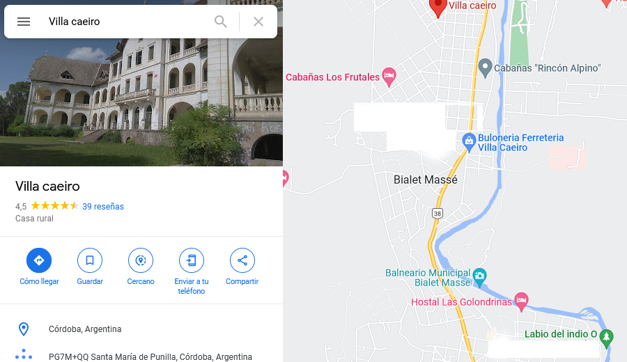
Task: Click the magnifying glass search icon
Action: pos(221,22)
